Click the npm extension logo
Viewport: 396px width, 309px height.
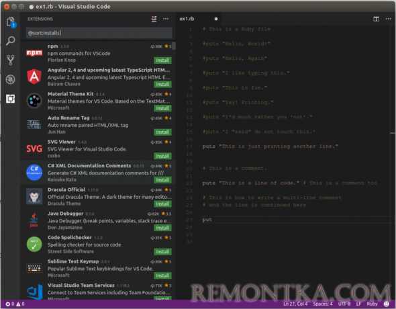coord(34,53)
